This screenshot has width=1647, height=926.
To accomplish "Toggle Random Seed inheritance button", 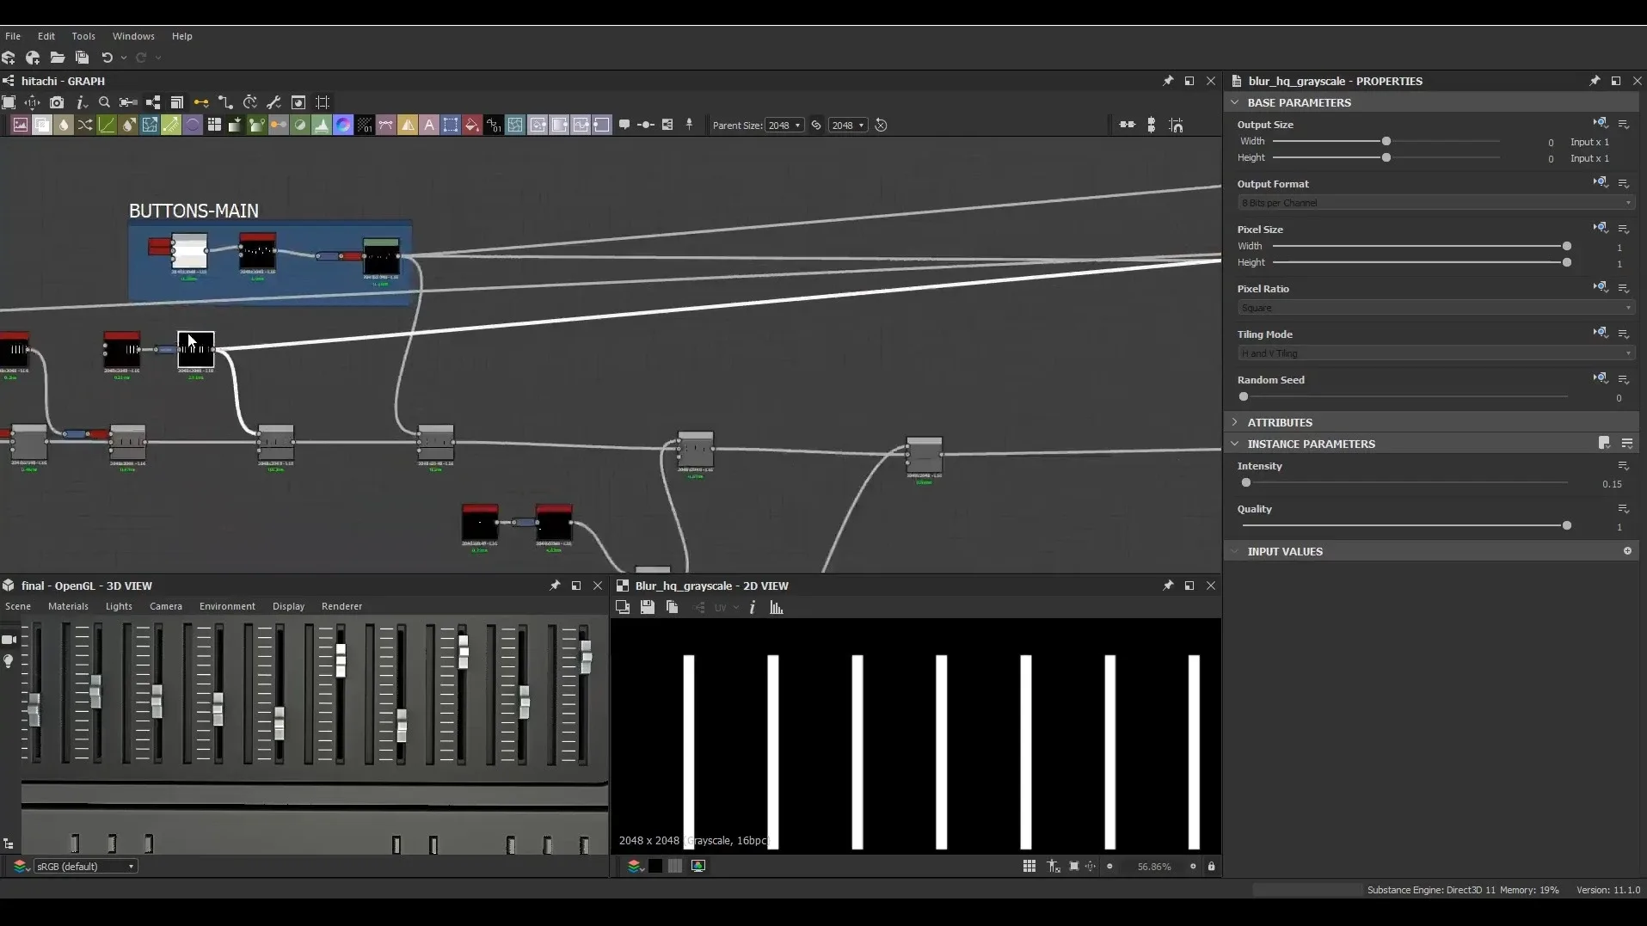I will pos(1600,379).
